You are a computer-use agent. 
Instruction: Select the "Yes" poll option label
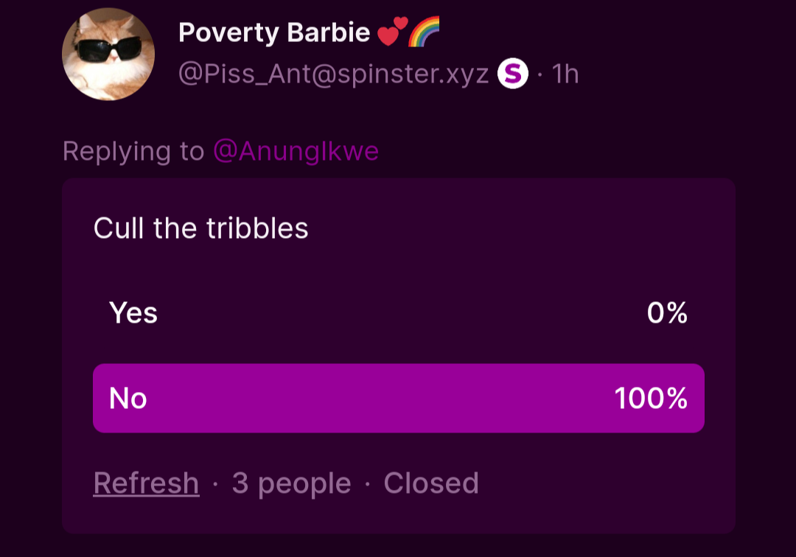pyautogui.click(x=133, y=313)
